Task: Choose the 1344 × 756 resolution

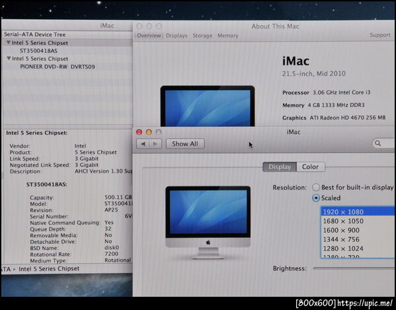Action: pos(357,239)
